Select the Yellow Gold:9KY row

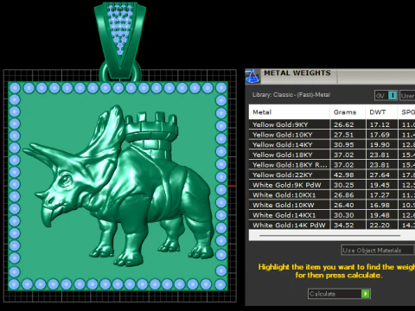pyautogui.click(x=332, y=124)
